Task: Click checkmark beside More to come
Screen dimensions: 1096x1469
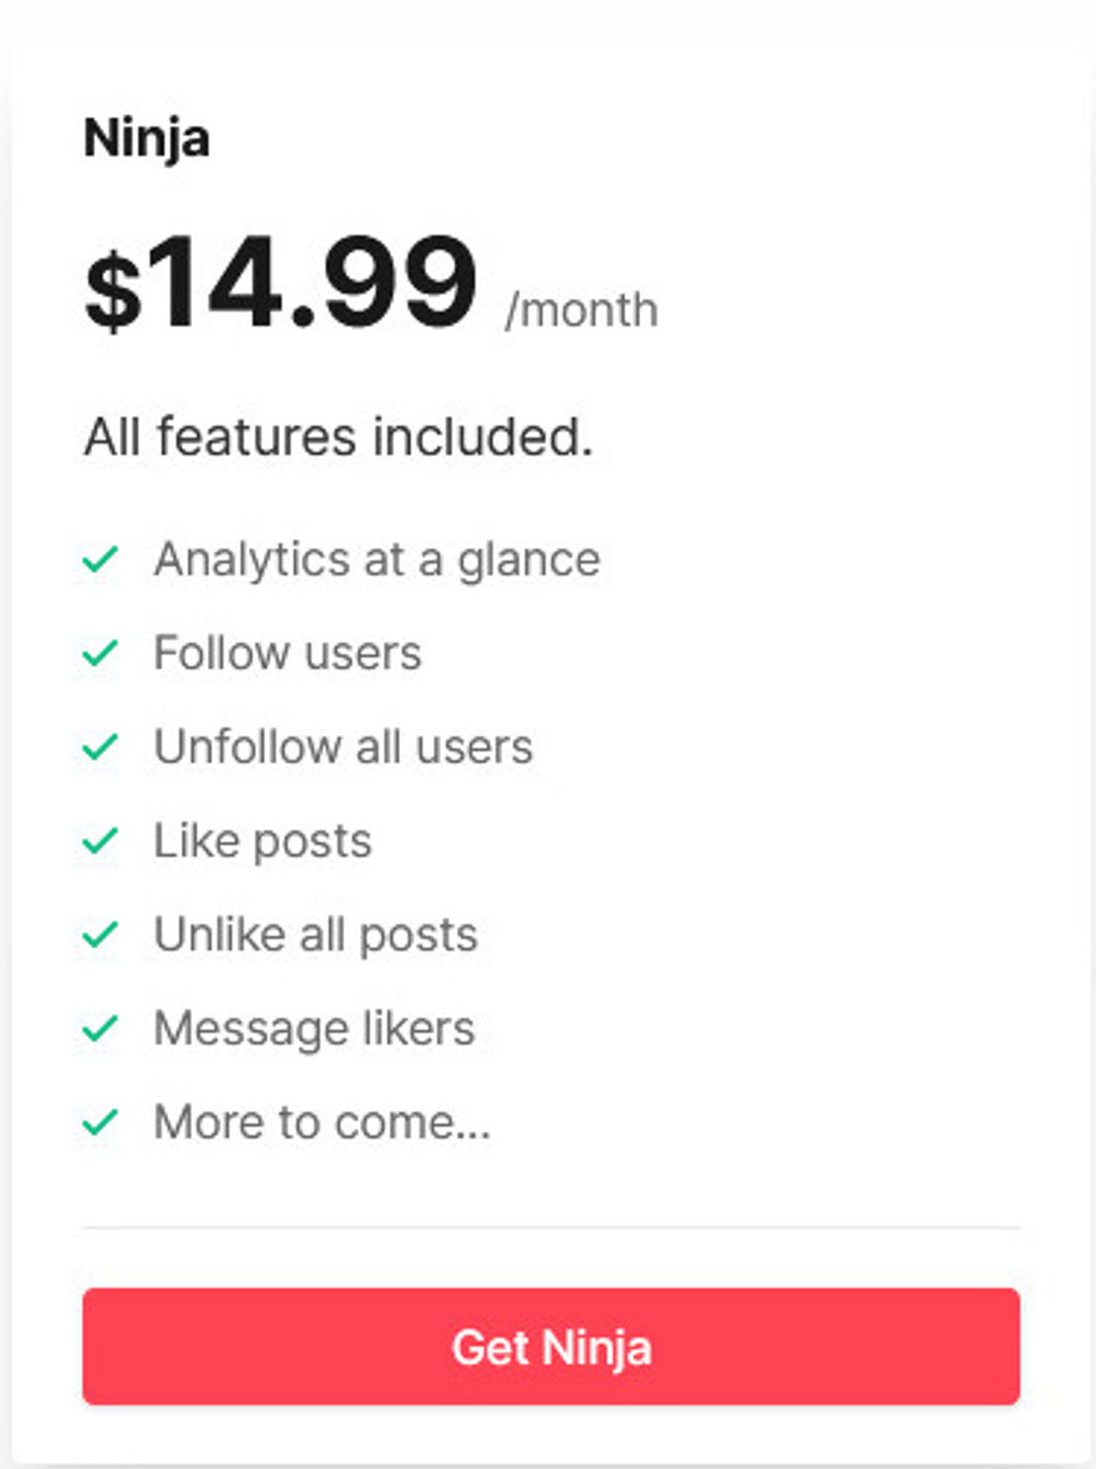Action: coord(100,1123)
